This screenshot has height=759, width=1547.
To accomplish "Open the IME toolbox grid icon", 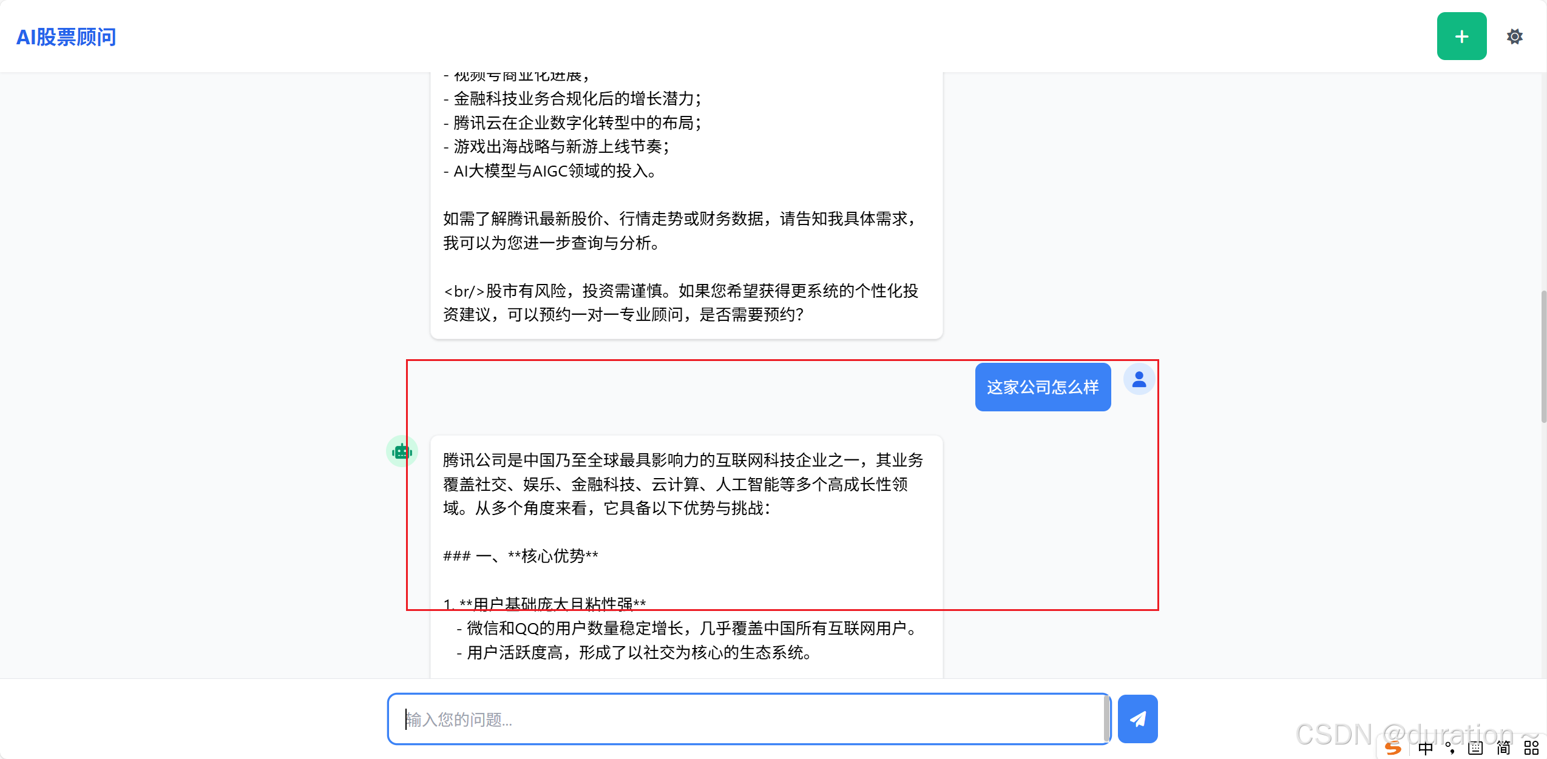I will click(1531, 748).
